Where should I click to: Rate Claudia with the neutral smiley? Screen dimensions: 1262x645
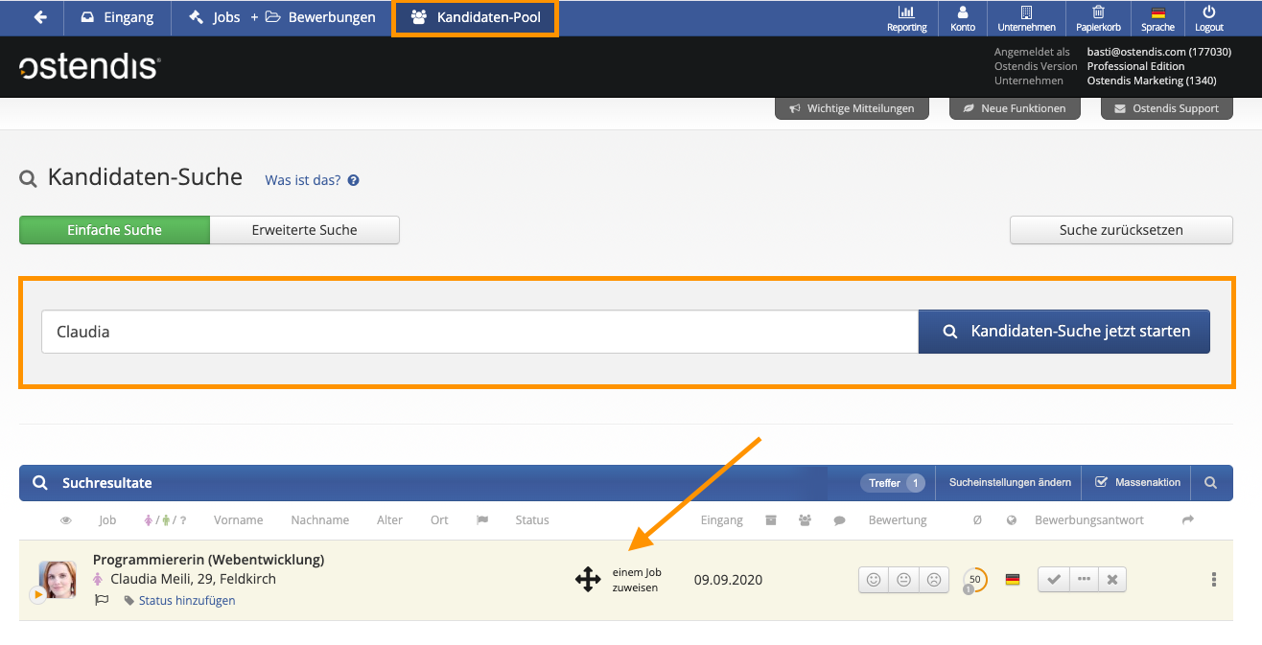[903, 580]
